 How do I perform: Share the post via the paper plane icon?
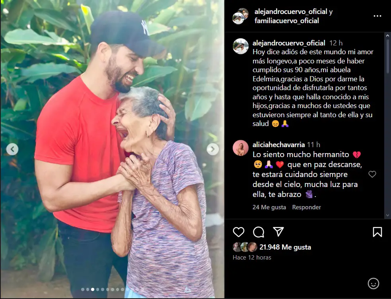pos(278,232)
